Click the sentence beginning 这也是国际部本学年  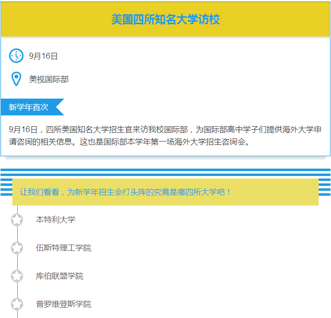[167, 142]
